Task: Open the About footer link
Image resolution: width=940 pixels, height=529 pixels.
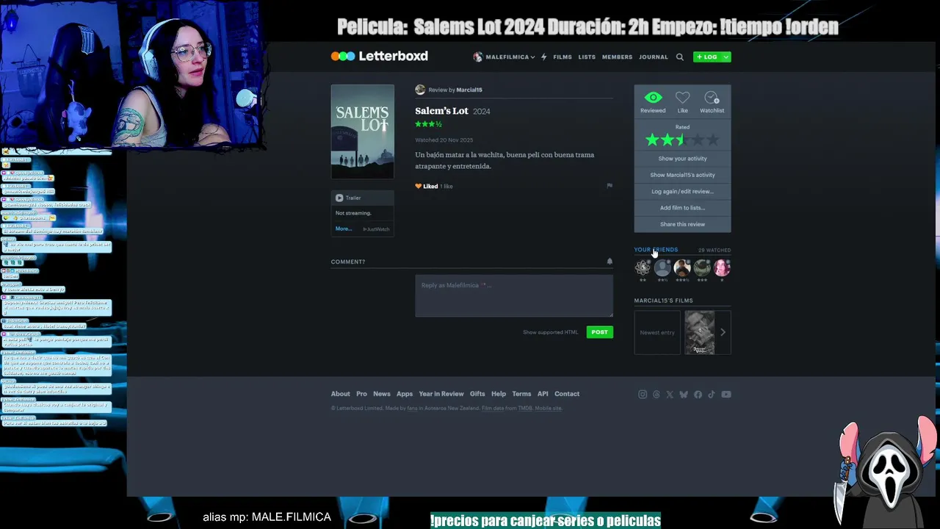Action: coord(340,394)
